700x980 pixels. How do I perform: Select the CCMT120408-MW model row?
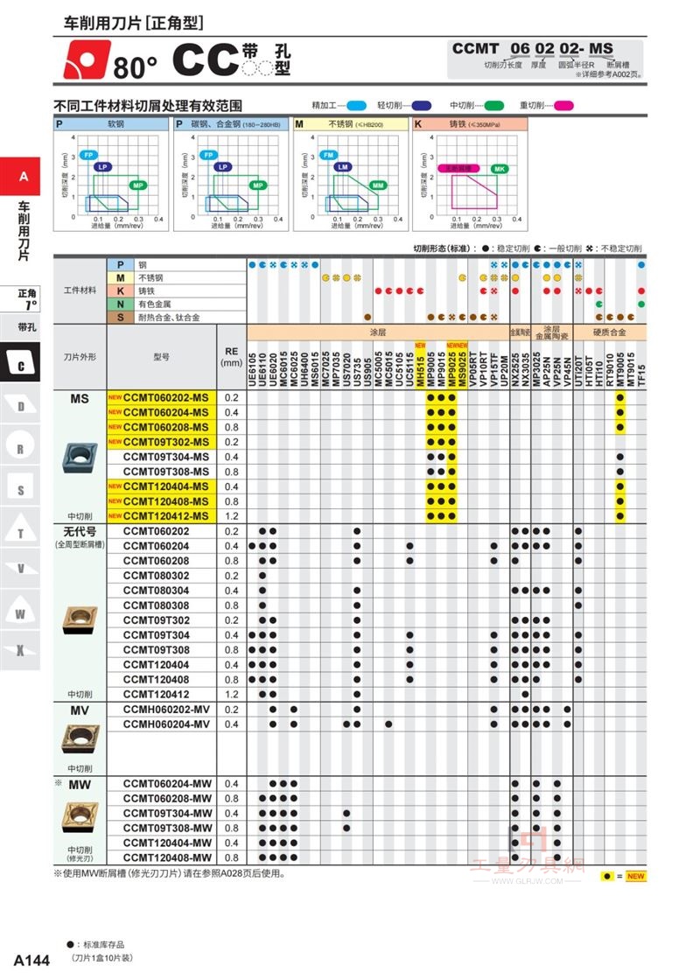coord(167,858)
